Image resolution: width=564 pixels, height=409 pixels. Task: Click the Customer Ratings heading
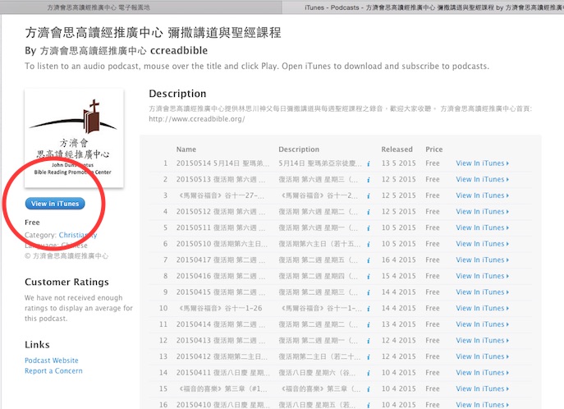coord(66,282)
